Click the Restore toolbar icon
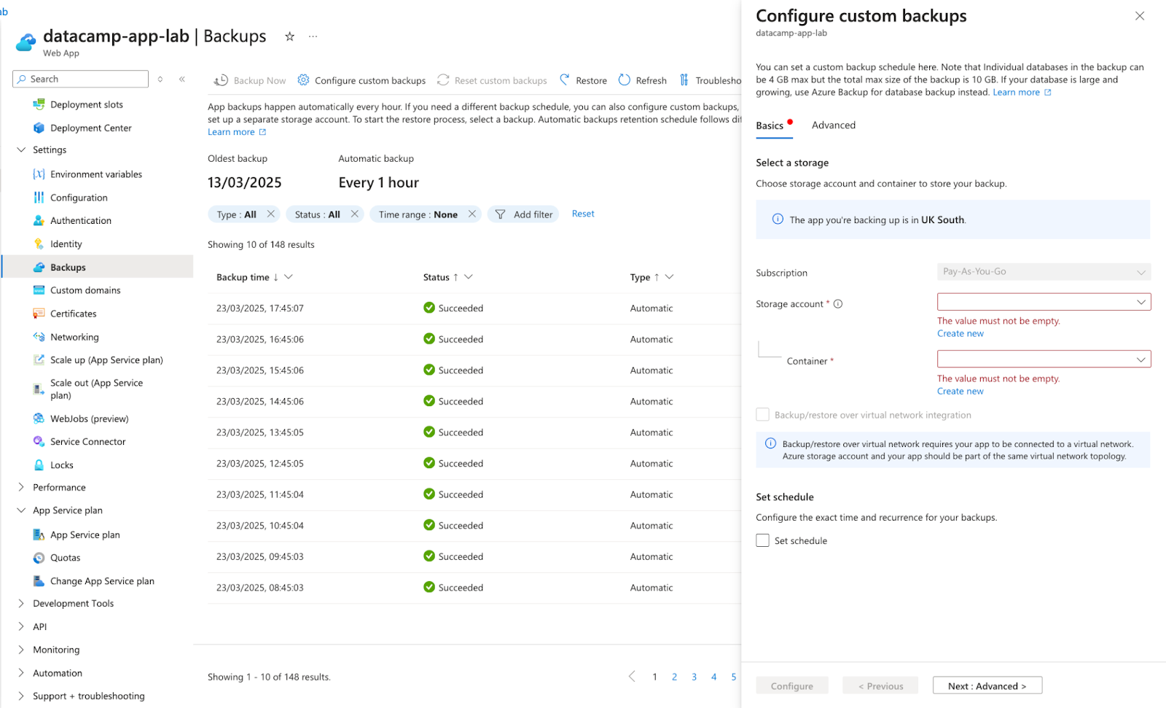 [564, 80]
